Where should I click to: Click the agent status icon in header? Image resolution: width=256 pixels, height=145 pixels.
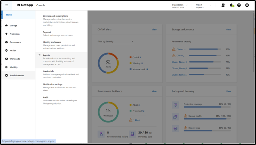223,5
